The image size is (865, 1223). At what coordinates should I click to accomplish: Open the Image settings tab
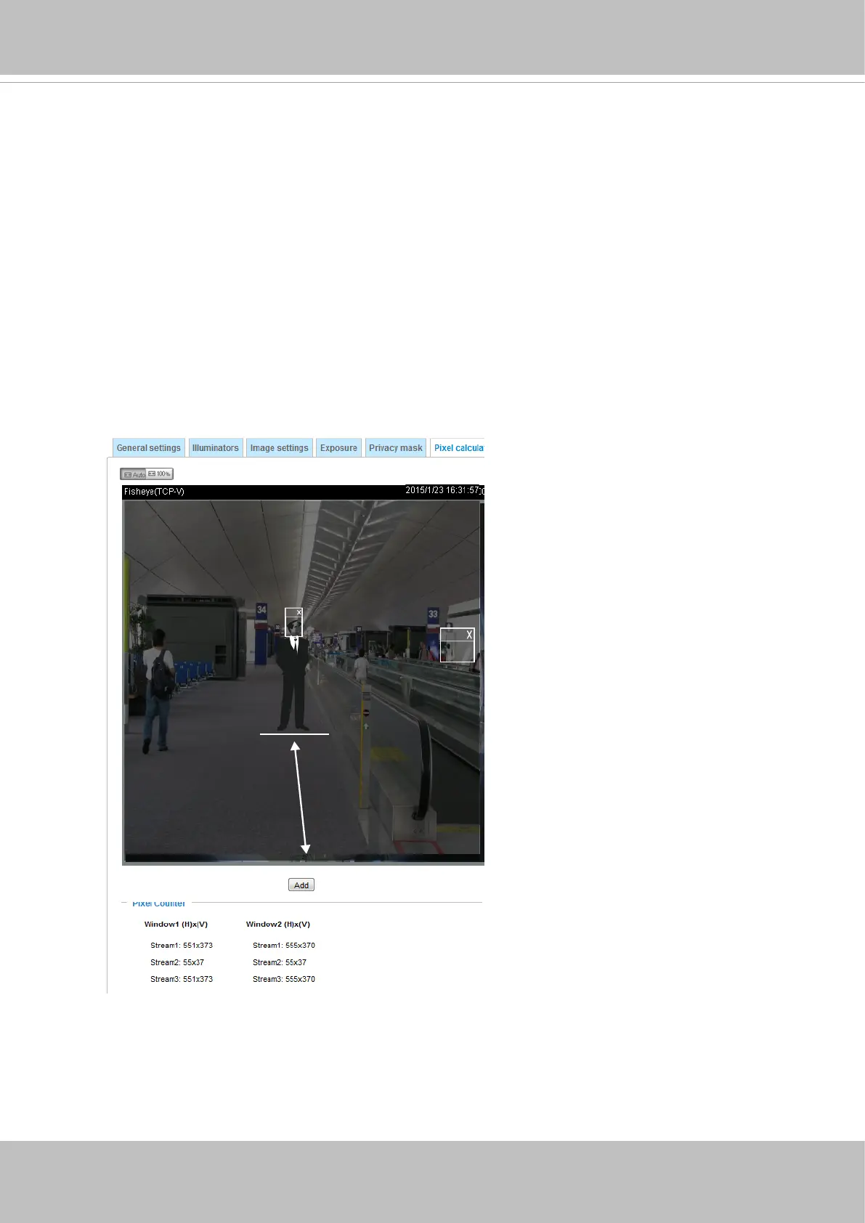(280, 447)
